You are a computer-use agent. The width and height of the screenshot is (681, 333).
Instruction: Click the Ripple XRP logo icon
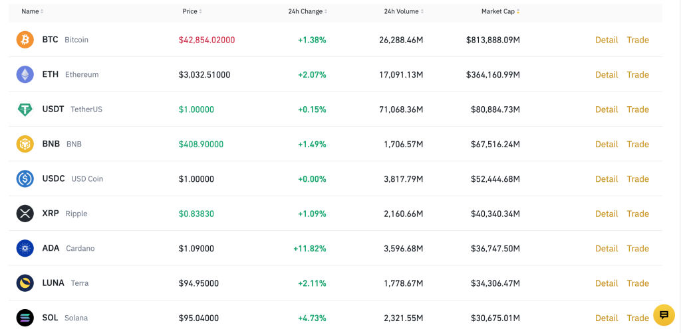(x=25, y=214)
